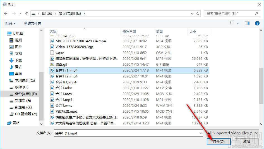Select the 新加卷 (F:) drive icon
This screenshot has width=264, height=149.
click(x=11, y=101)
